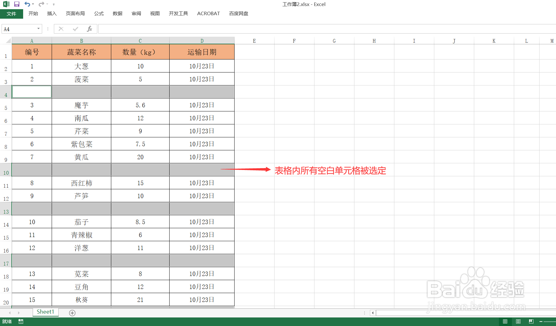Screen dimensions: 556x326
Task: Switch to the 百度网盘 ribbon tab
Action: (x=238, y=14)
